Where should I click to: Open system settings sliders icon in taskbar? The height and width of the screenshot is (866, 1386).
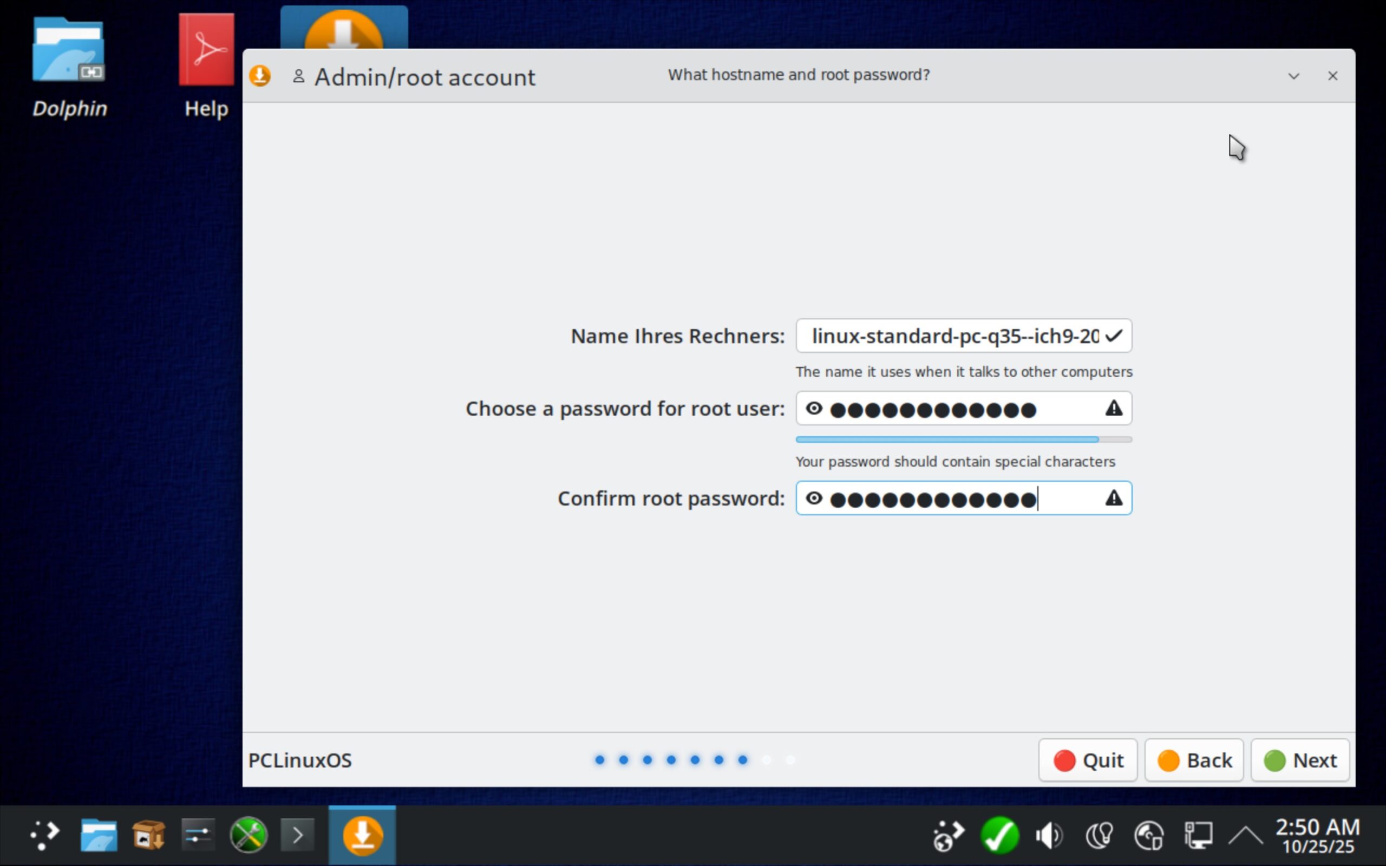point(198,835)
